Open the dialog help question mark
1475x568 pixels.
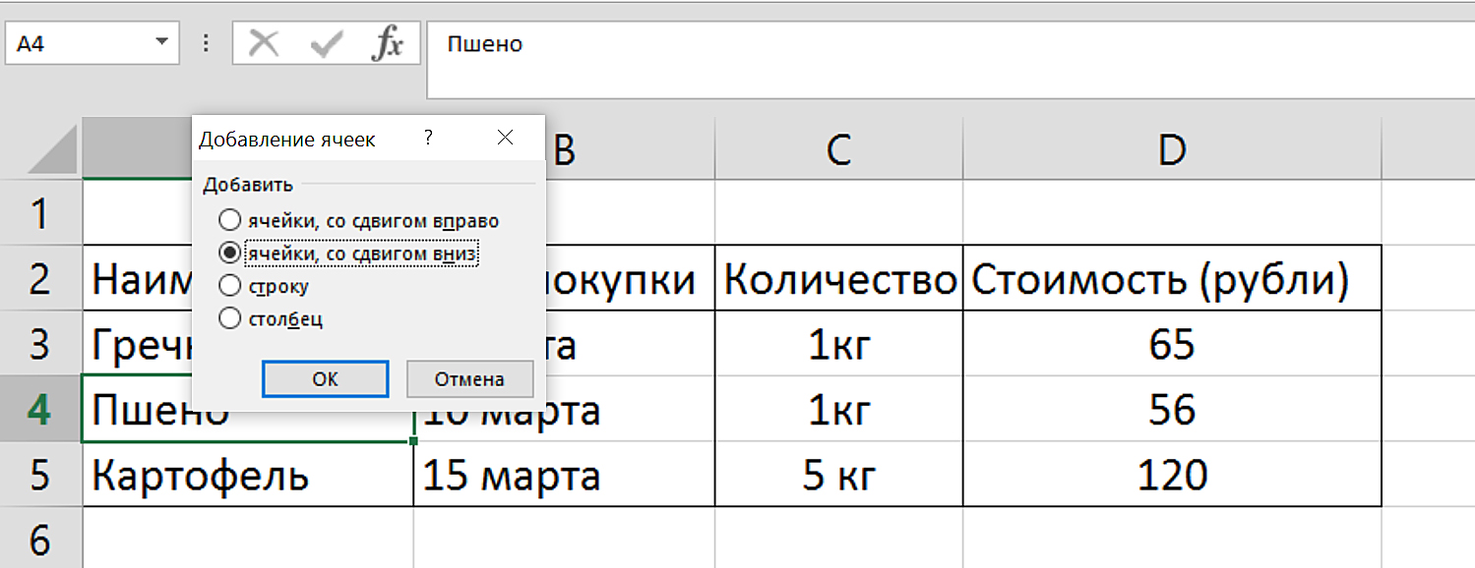coord(428,139)
